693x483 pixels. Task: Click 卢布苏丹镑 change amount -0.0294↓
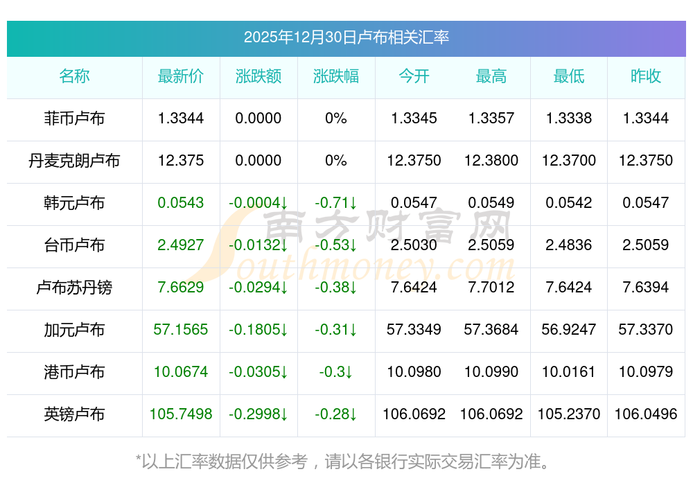(258, 288)
